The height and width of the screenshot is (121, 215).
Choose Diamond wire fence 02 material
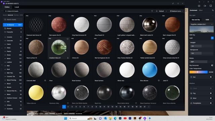[36, 25]
